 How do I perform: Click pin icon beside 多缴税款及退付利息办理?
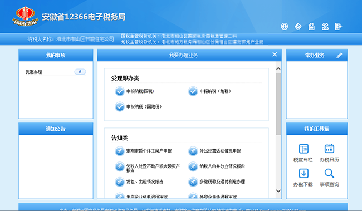tap(193, 182)
